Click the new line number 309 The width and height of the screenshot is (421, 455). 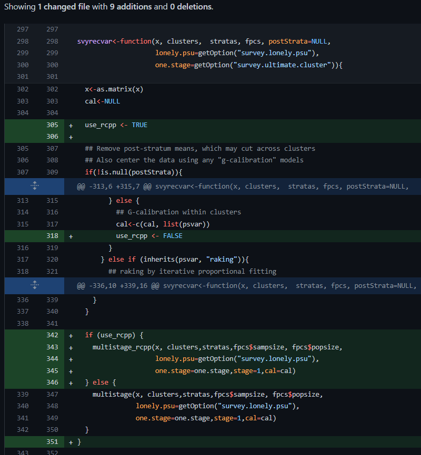[52, 172]
